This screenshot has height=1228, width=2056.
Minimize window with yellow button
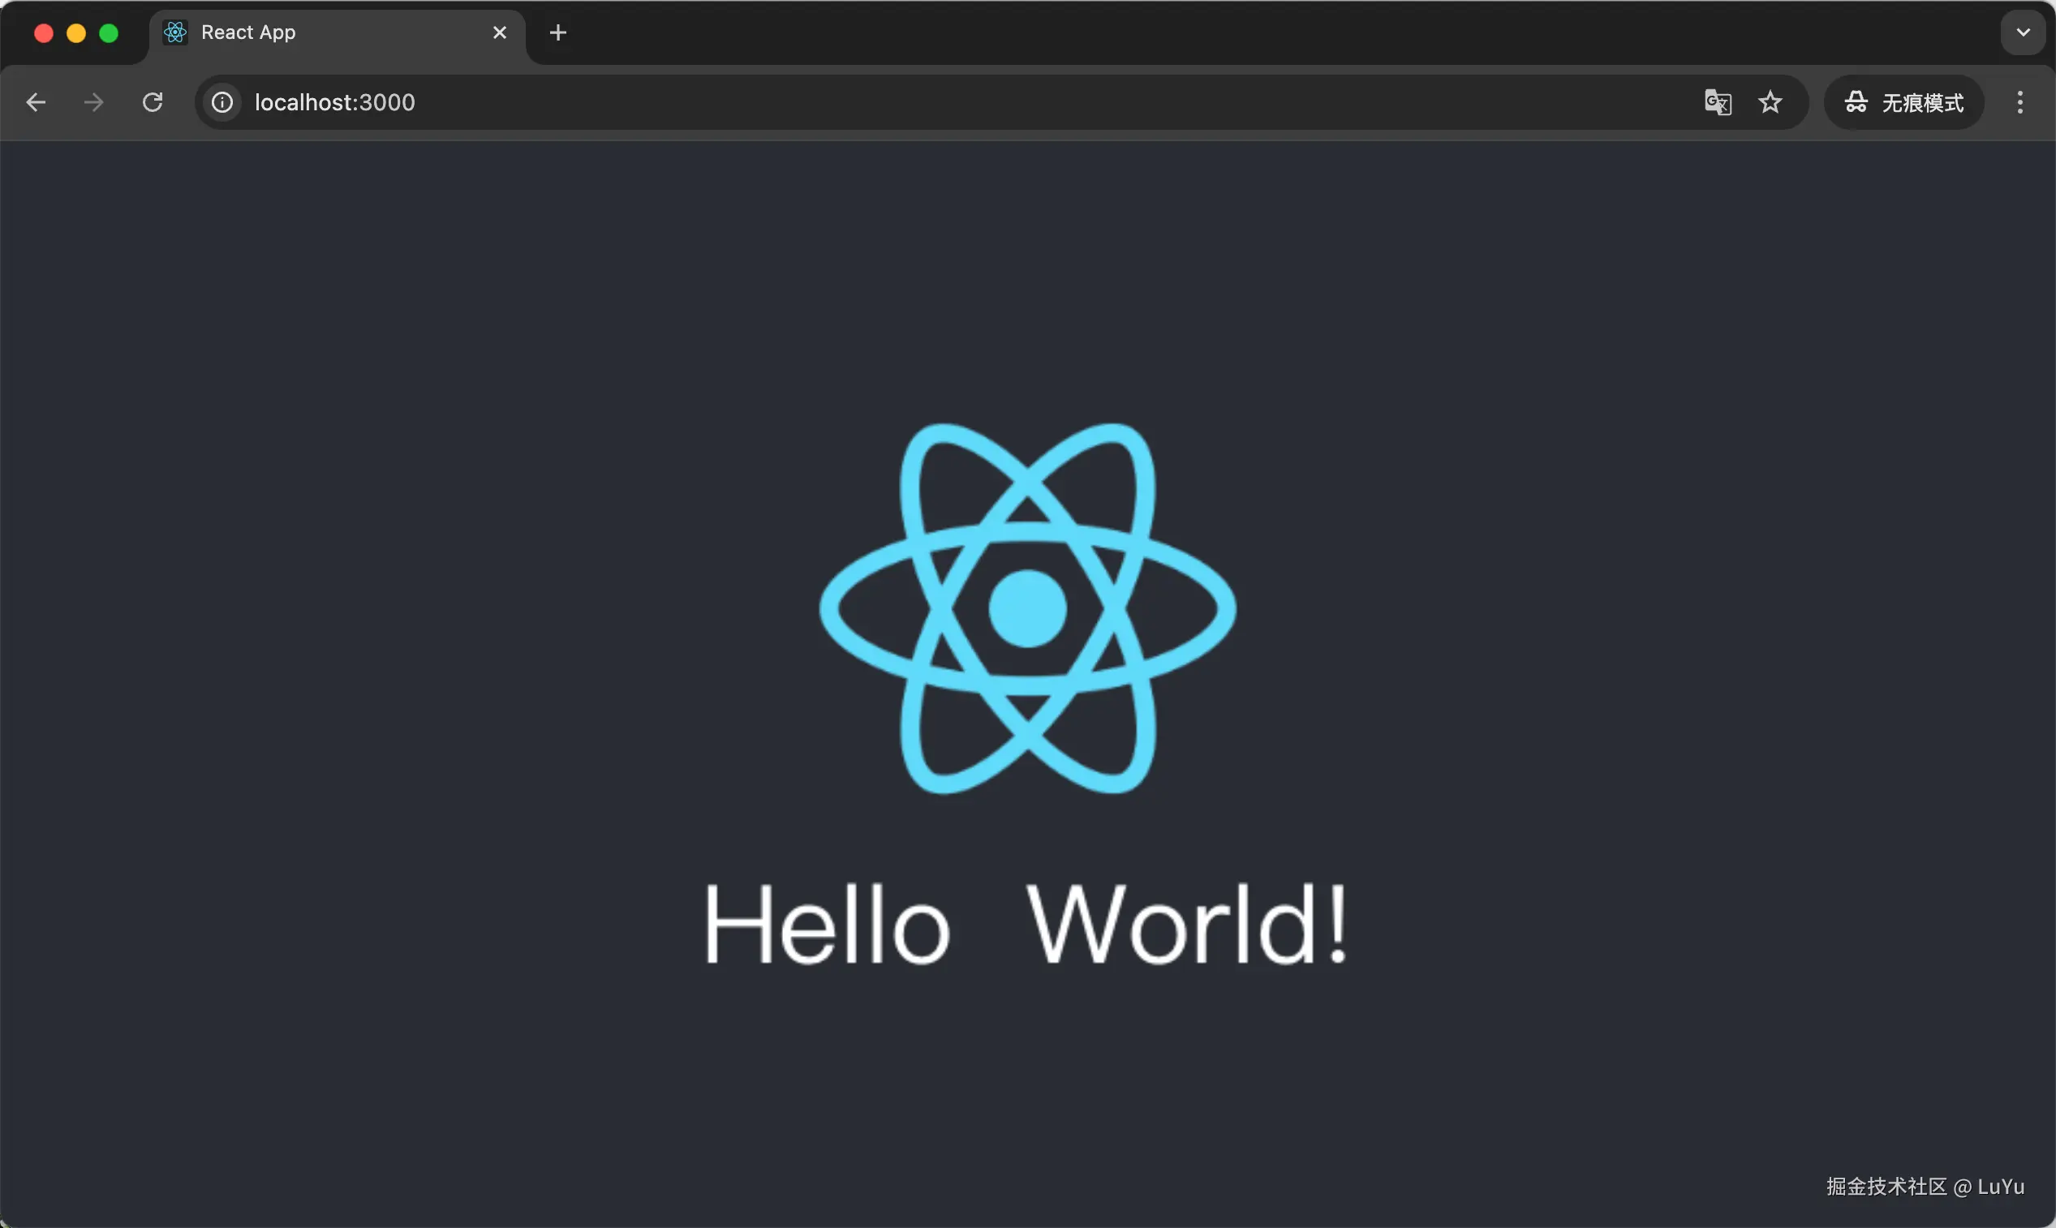coord(76,32)
